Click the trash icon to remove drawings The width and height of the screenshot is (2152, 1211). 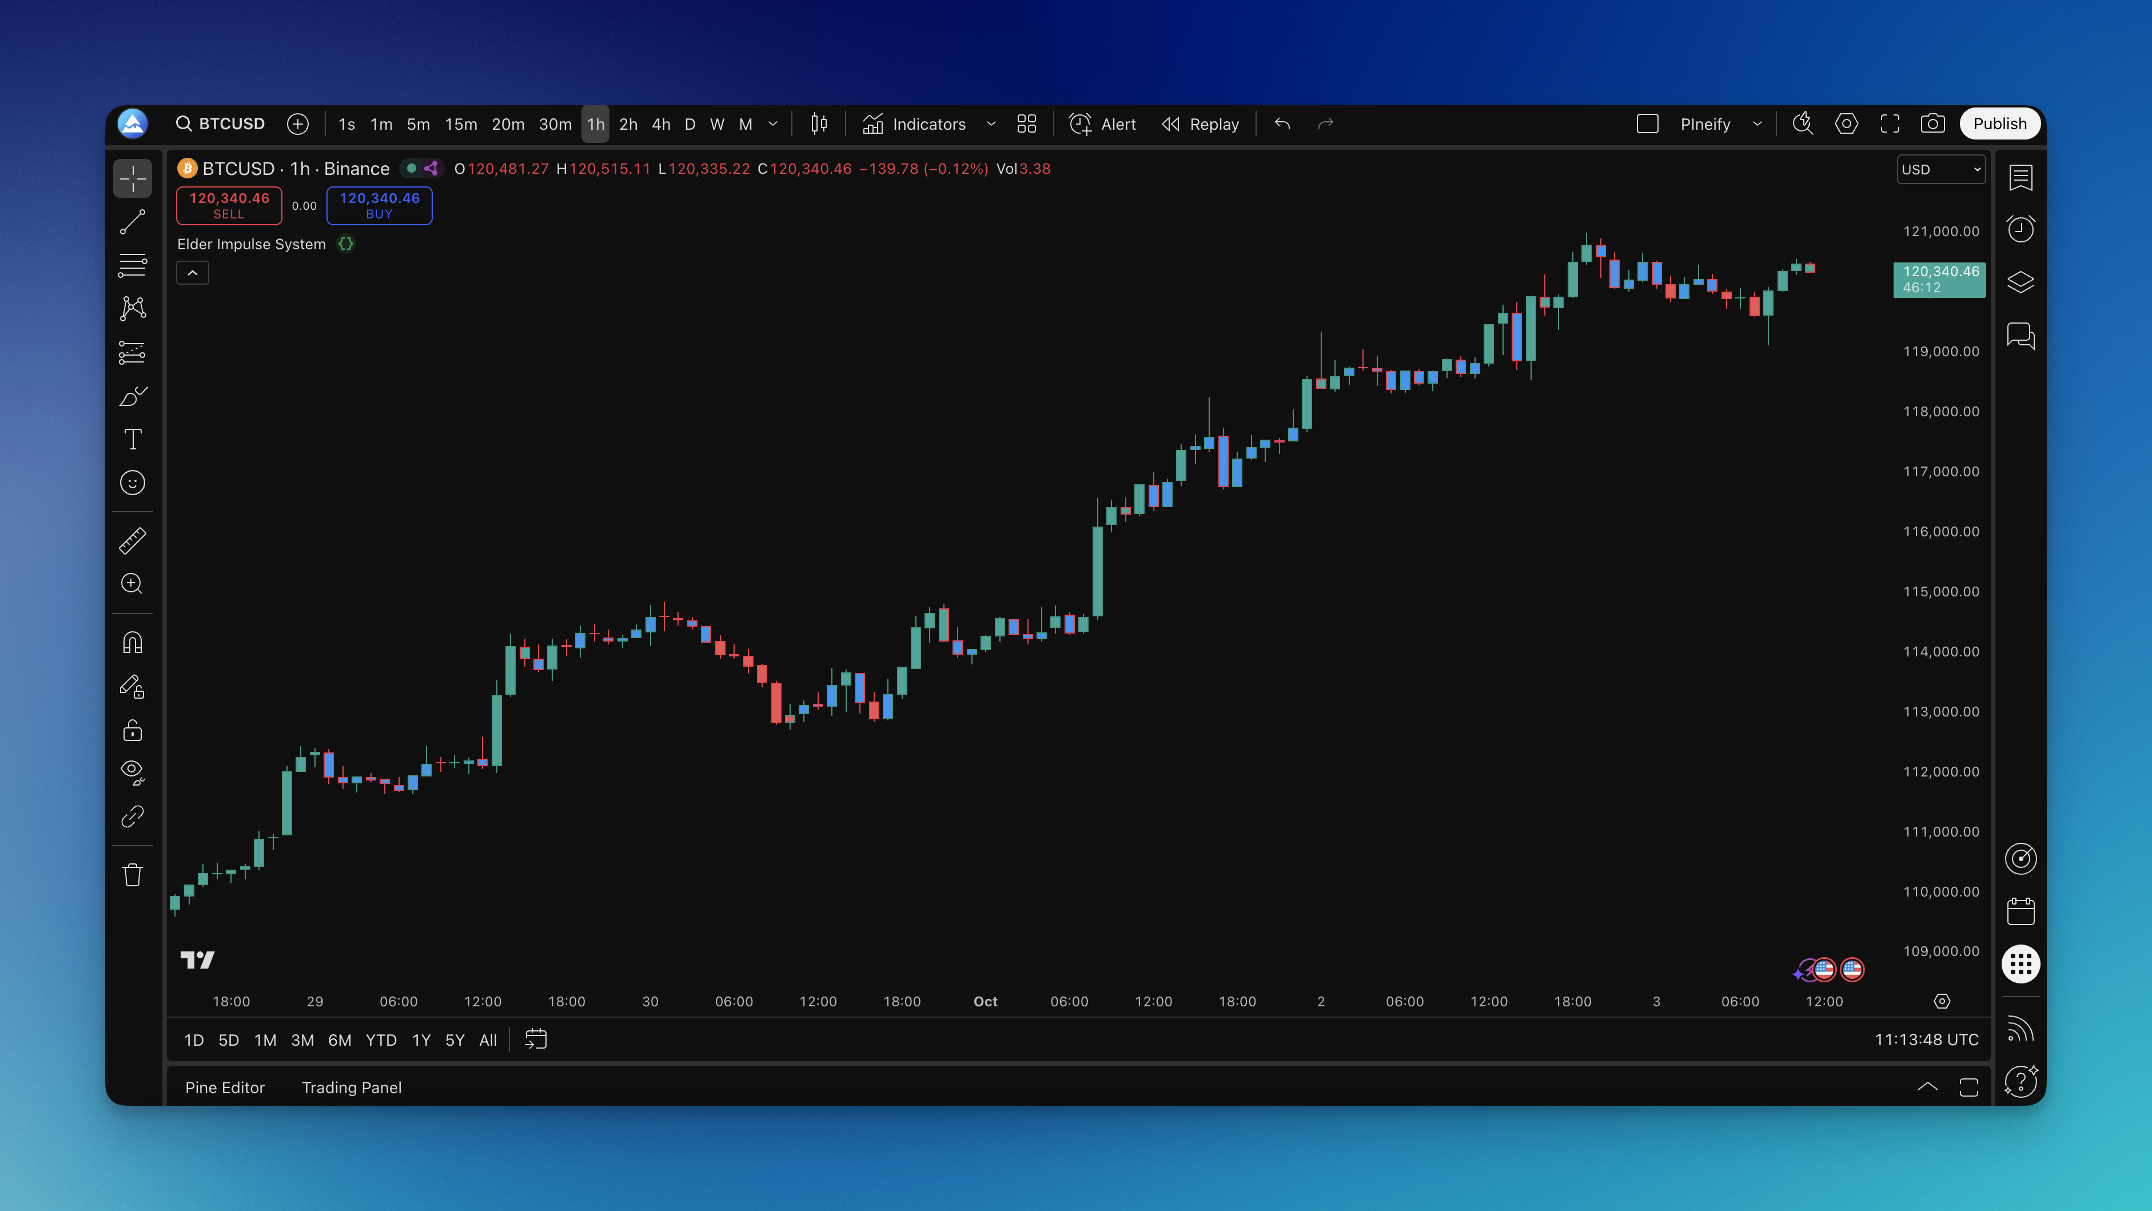(x=132, y=874)
